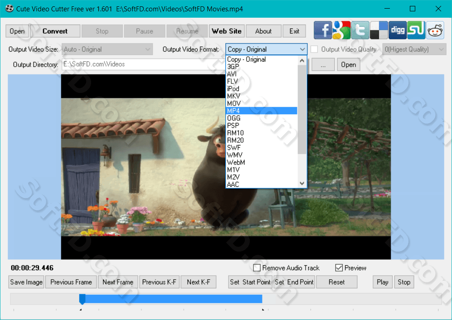Click the Convert button

pyautogui.click(x=55, y=31)
